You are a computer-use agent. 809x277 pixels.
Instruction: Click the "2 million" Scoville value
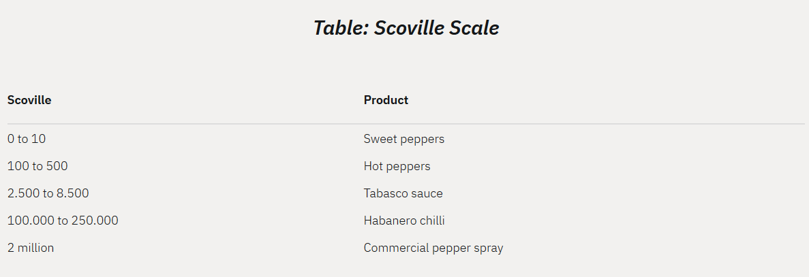pos(31,248)
